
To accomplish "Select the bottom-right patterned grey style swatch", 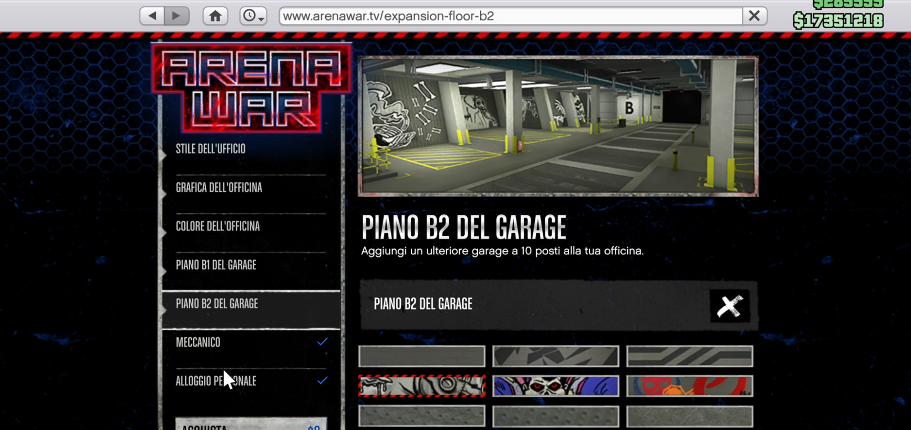I will pos(689,416).
